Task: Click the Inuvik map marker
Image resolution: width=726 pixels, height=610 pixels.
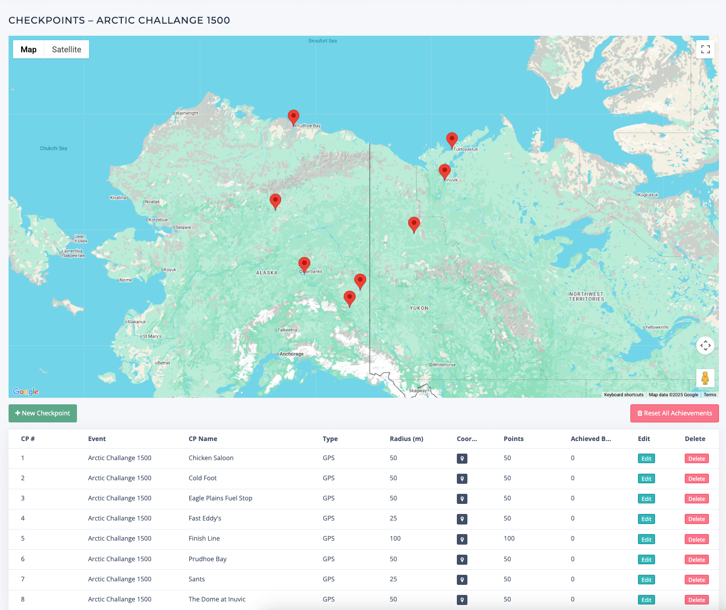Action: point(444,172)
